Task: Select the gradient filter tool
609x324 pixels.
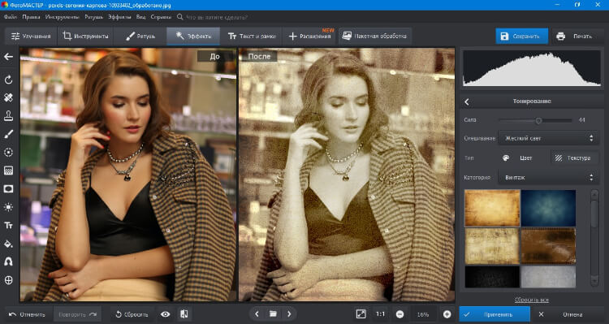Action: (x=9, y=171)
